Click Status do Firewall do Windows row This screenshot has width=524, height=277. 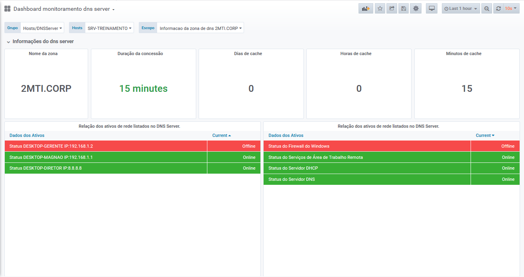tap(392, 146)
